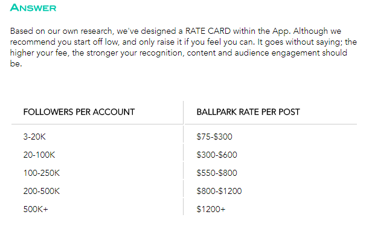Viewport: 372px width, 229px height.
Task: Click the phrase 'It goes without saying'
Action: click(300, 42)
